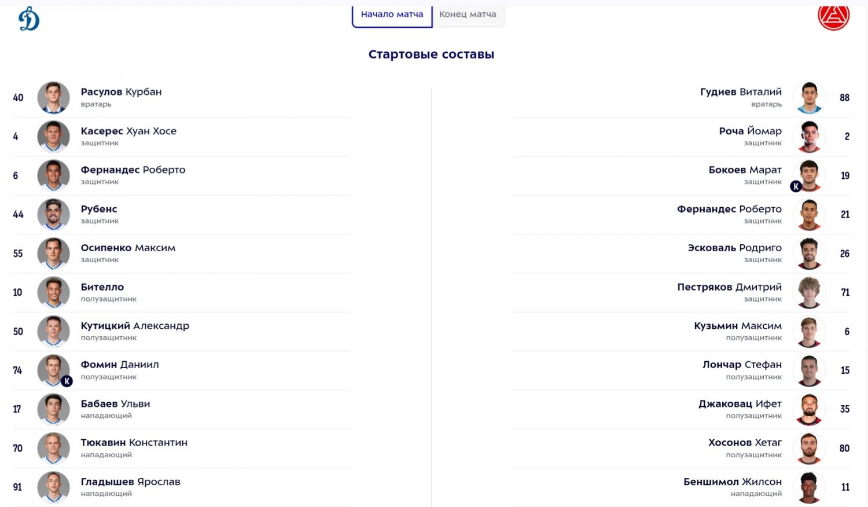This screenshot has height=507, width=868.
Task: Open Роча Йомар player photo
Action: pyautogui.click(x=809, y=137)
